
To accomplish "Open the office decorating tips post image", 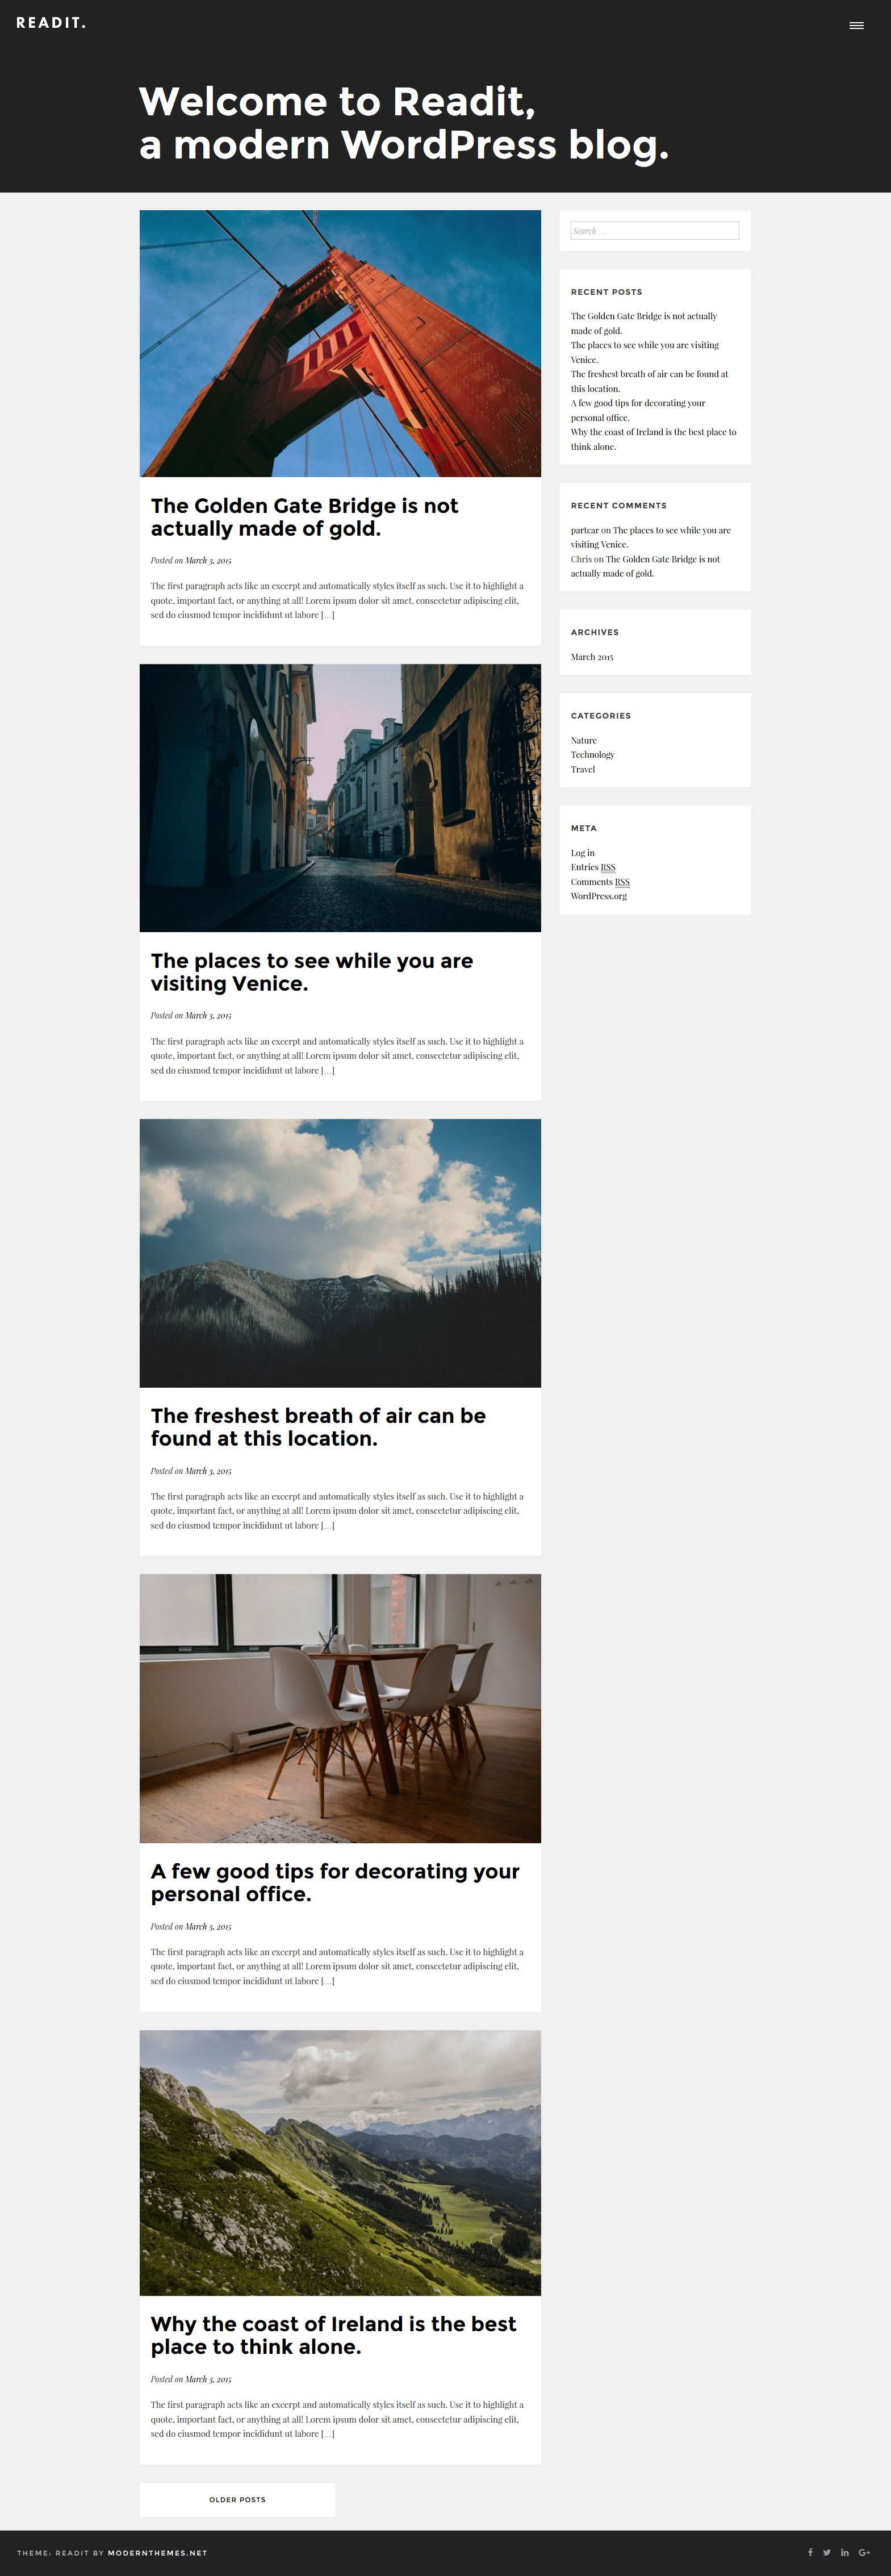I will [340, 1708].
